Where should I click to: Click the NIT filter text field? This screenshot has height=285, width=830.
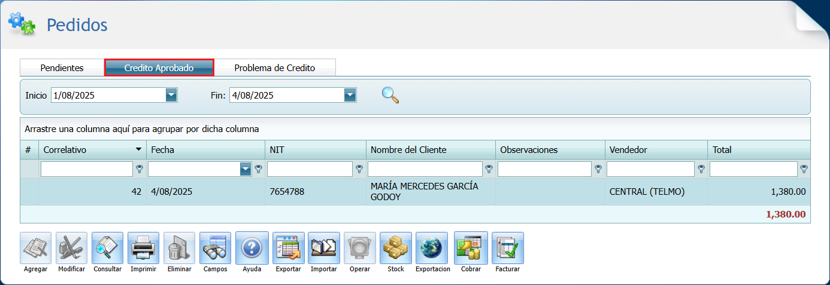pos(310,169)
